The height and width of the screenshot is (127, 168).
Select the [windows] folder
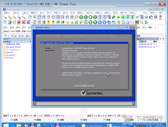pos(11,55)
